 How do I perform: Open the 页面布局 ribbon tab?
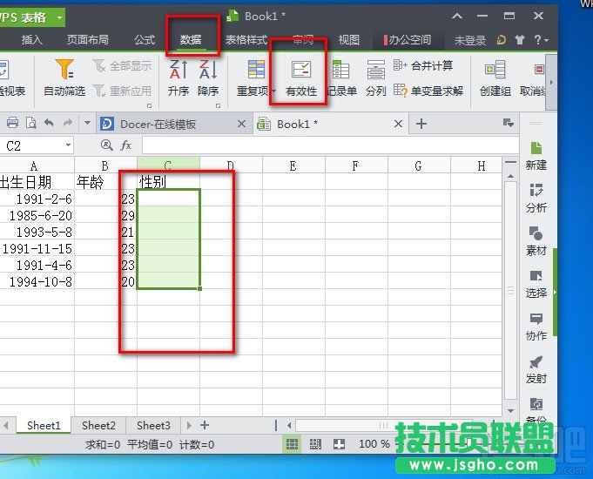pyautogui.click(x=87, y=40)
